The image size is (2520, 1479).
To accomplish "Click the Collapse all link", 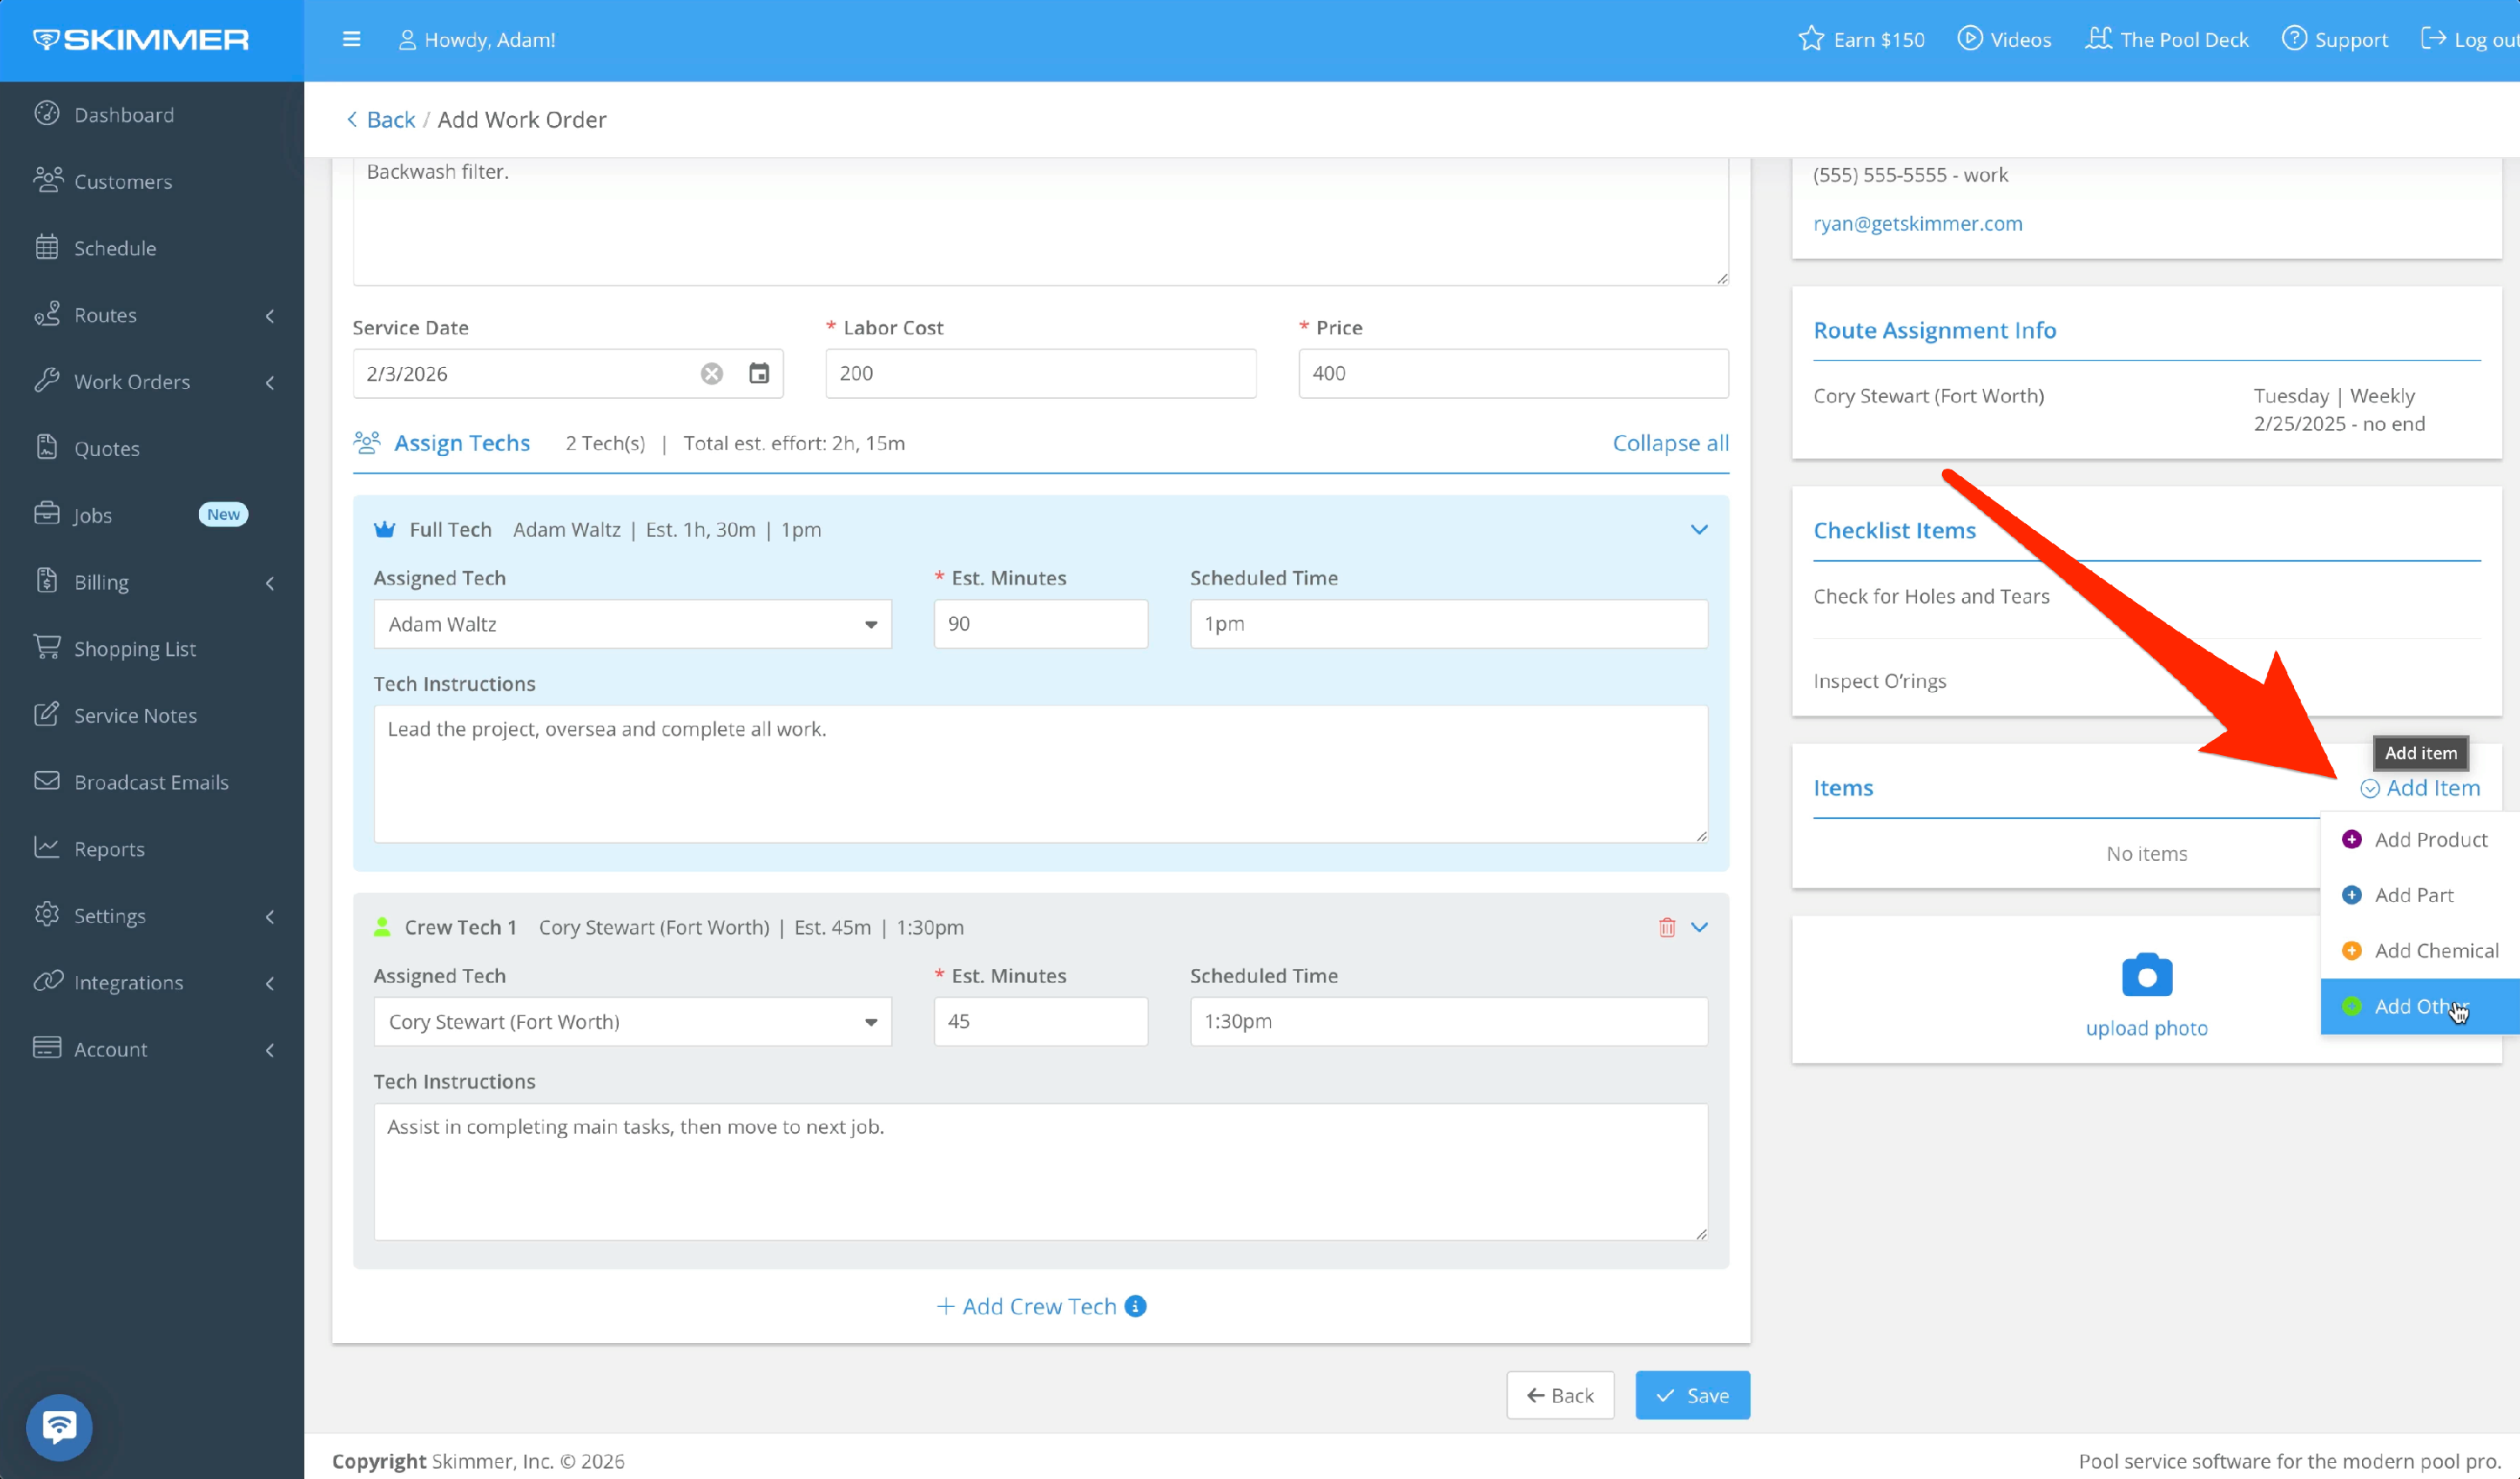I will (x=1669, y=443).
